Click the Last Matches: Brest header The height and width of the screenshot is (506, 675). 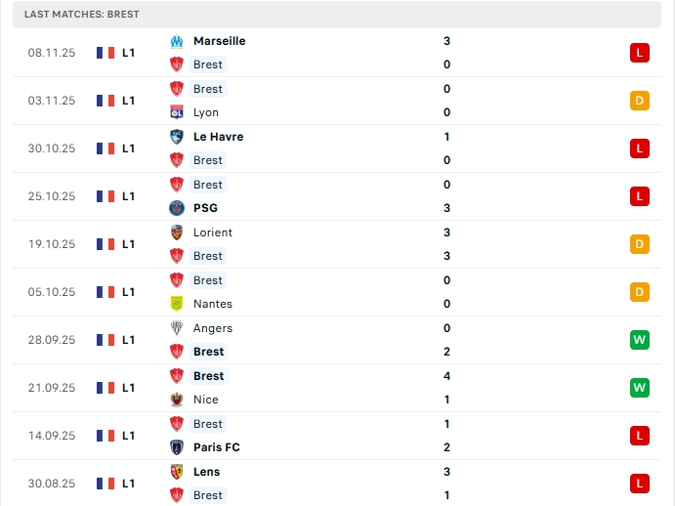pyautogui.click(x=82, y=15)
